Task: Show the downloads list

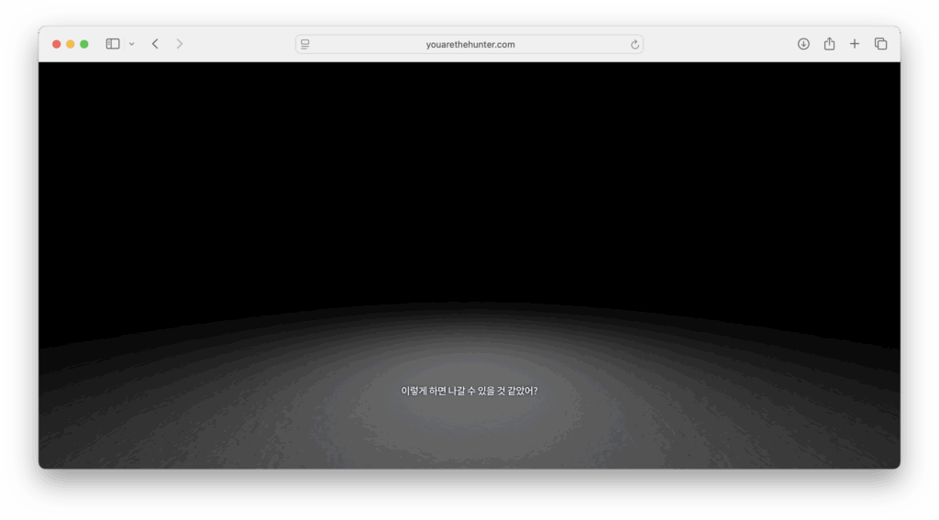Action: click(803, 44)
